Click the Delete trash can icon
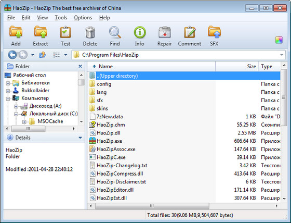Image resolution: width=291 pixels, height=223 pixels. coord(90,32)
